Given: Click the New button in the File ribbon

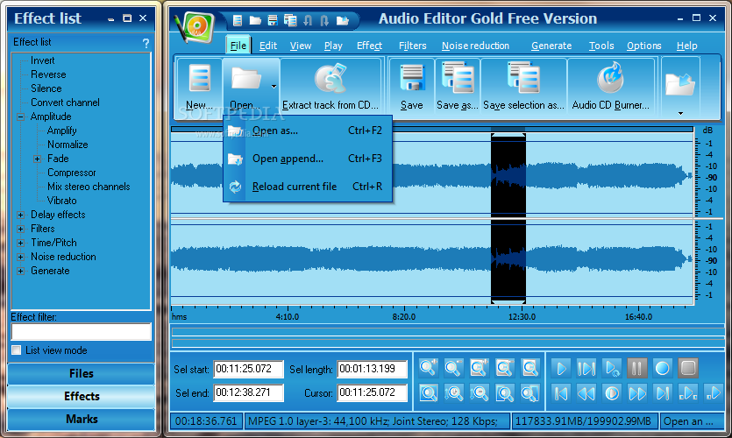Looking at the screenshot, I should point(199,88).
